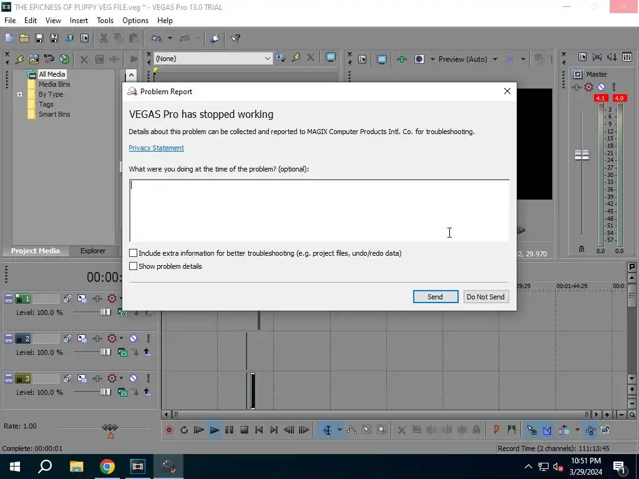This screenshot has height=479, width=639.
Task: Toggle solo on video track 3
Action: point(149,379)
